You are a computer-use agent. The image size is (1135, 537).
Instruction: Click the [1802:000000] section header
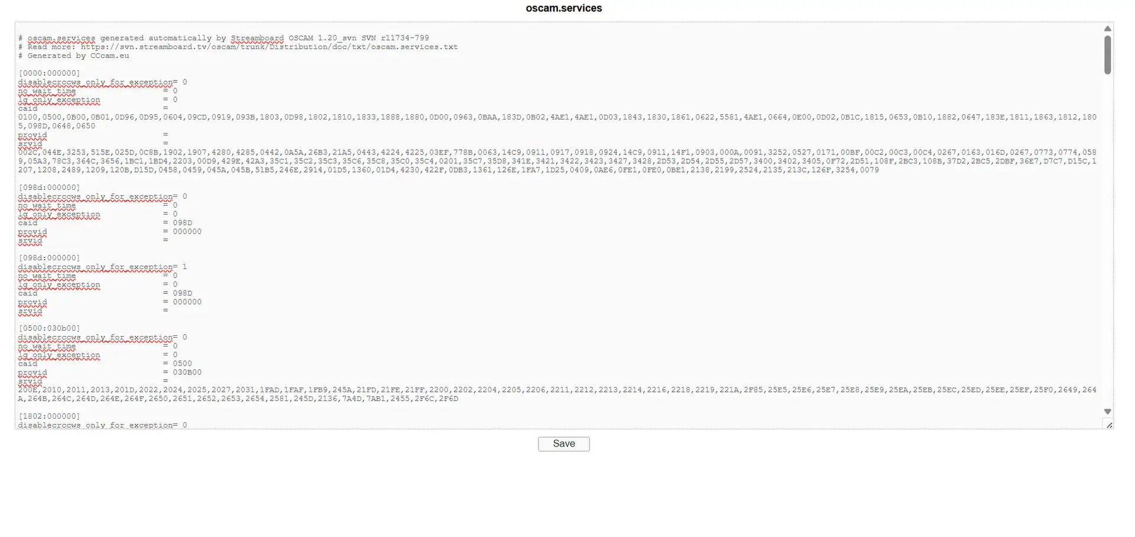(49, 416)
